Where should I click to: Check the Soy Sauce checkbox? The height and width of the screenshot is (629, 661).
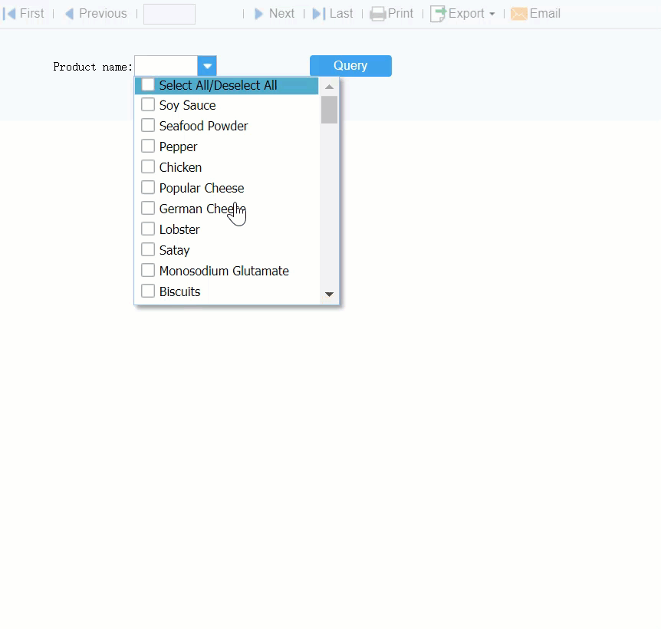(x=147, y=105)
